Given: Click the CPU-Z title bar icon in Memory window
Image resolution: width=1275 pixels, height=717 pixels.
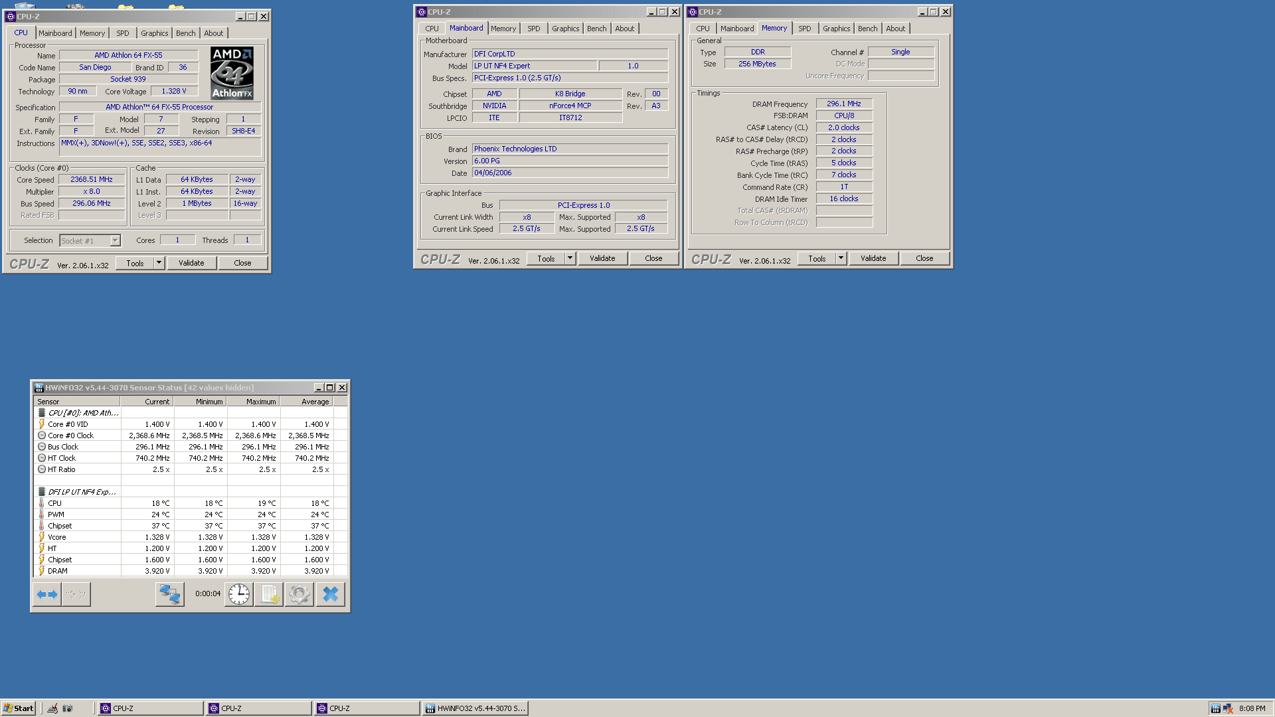Looking at the screenshot, I should coord(693,12).
